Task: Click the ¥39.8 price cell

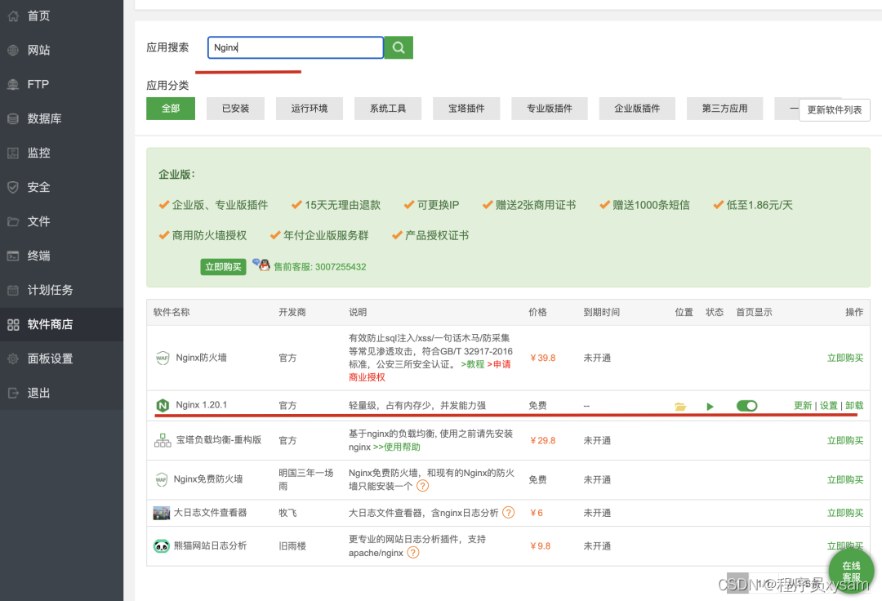Action: click(x=543, y=358)
